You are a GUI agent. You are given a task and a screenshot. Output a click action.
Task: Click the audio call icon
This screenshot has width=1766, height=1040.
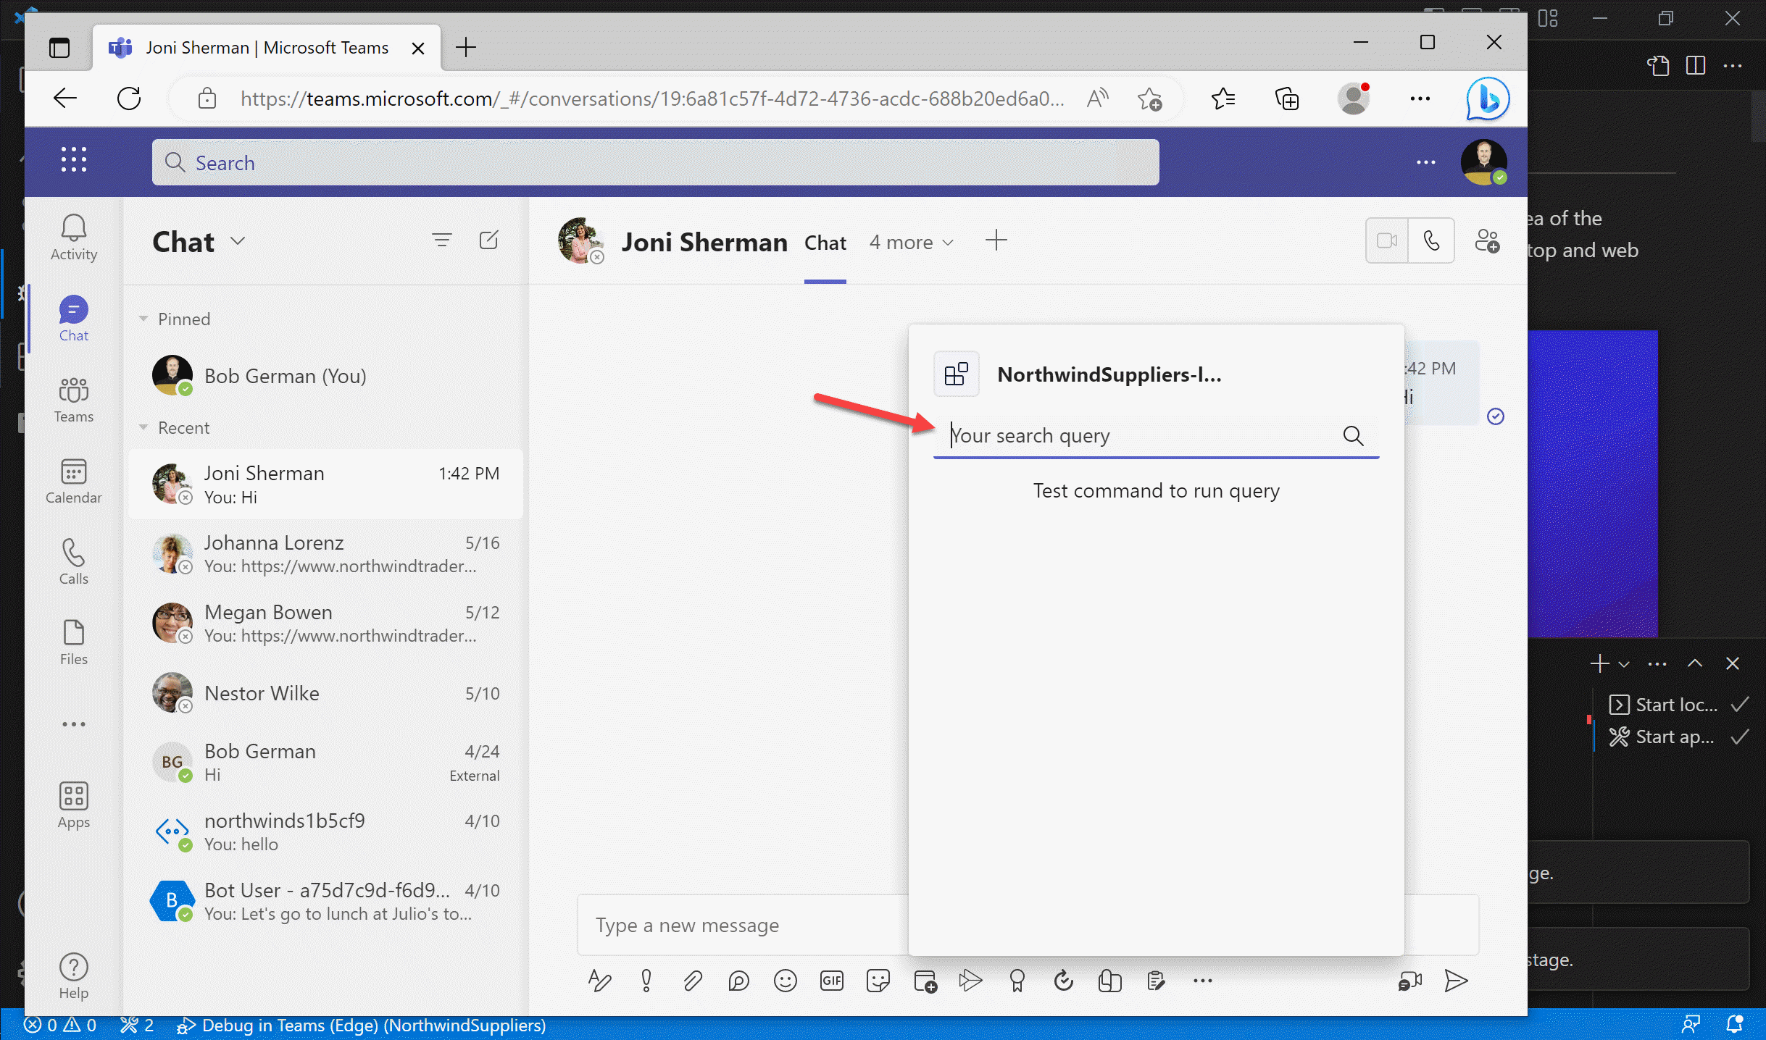click(1430, 240)
